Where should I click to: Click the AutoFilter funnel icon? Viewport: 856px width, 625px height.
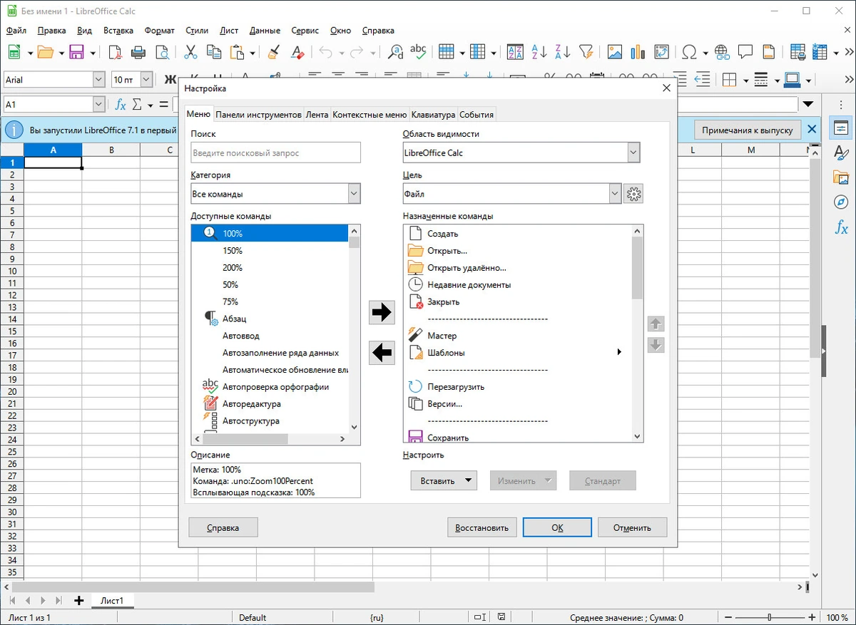pyautogui.click(x=586, y=52)
